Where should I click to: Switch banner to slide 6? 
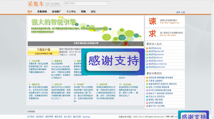[140, 44]
